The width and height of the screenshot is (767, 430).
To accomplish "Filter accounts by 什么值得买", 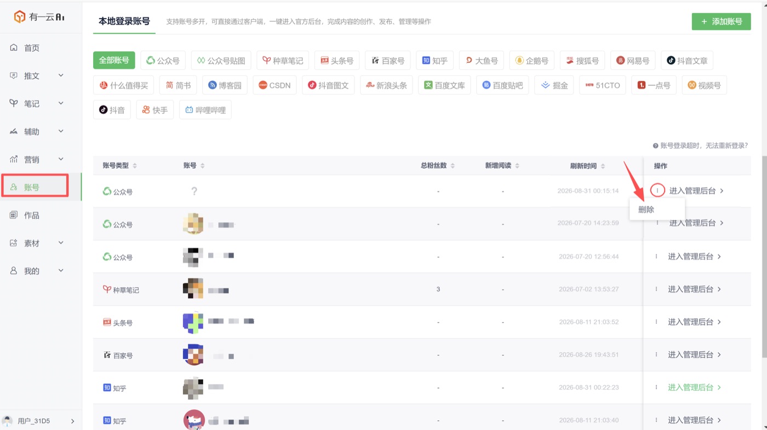I will (x=124, y=85).
